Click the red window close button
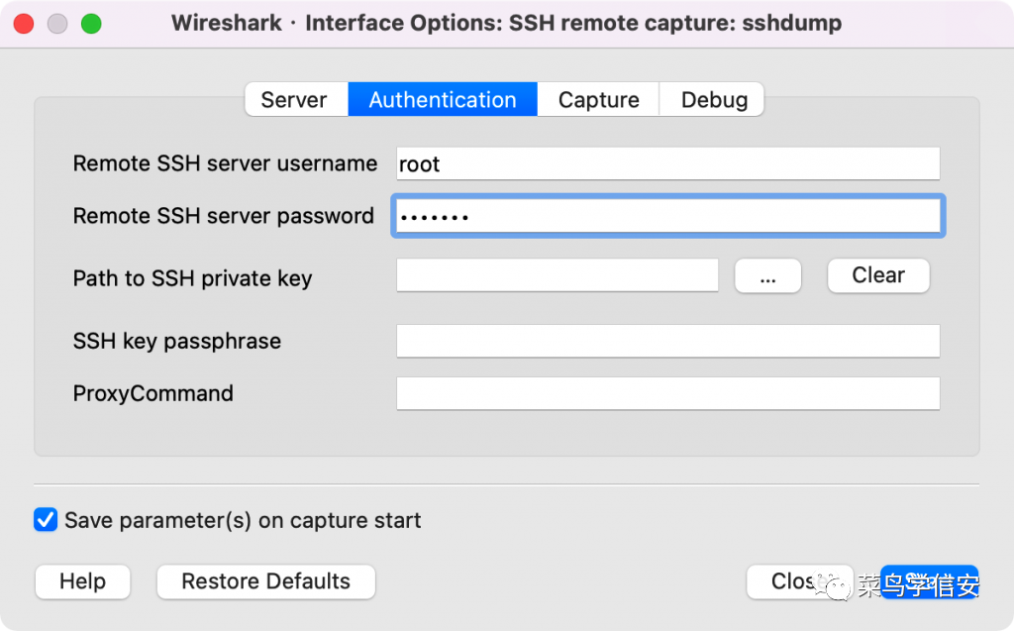Screen dimensions: 1014x631 point(24,24)
